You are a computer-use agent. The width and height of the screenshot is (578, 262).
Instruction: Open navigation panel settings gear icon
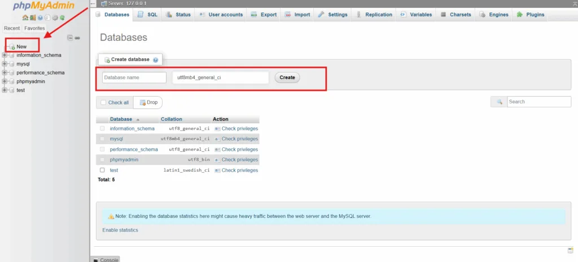point(55,18)
